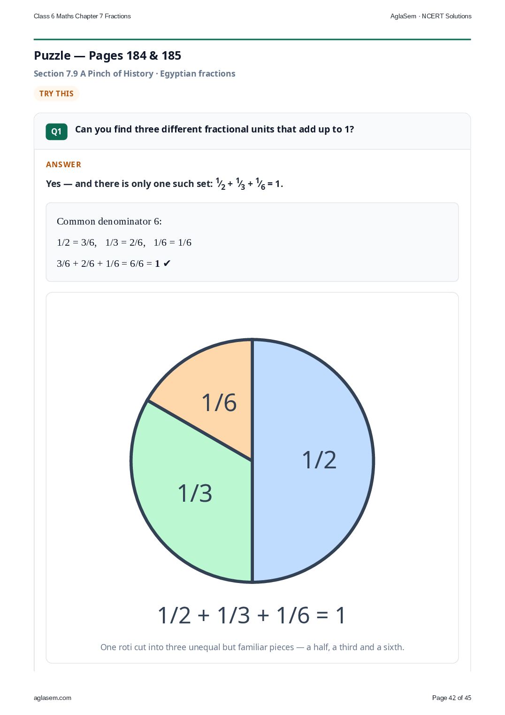
Task: Click the Puzzle Pages 184 & 185 heading
Action: click(107, 55)
